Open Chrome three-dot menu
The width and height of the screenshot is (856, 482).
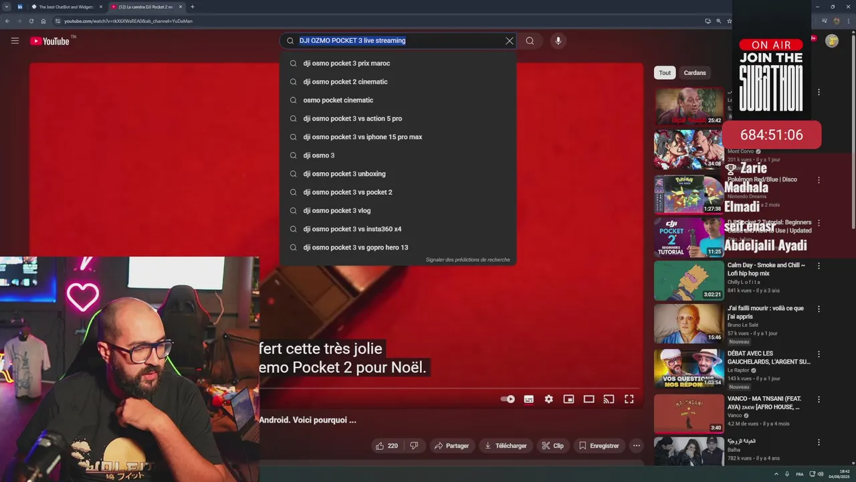point(849,21)
